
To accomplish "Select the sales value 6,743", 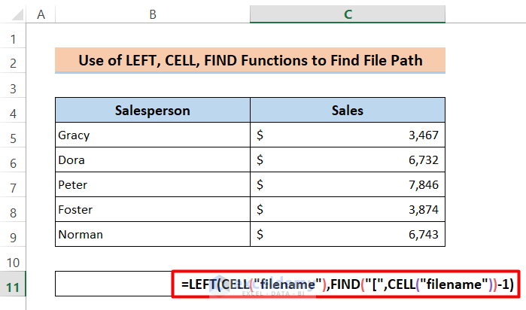I will coord(348,235).
